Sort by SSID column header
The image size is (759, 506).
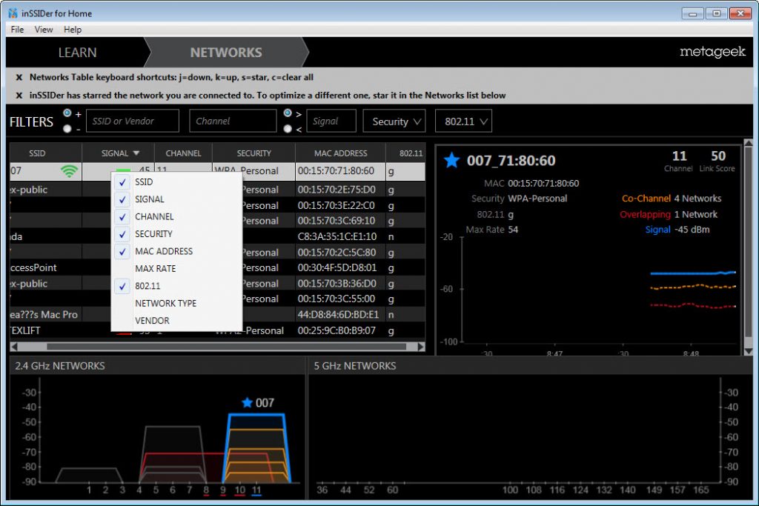[46, 153]
